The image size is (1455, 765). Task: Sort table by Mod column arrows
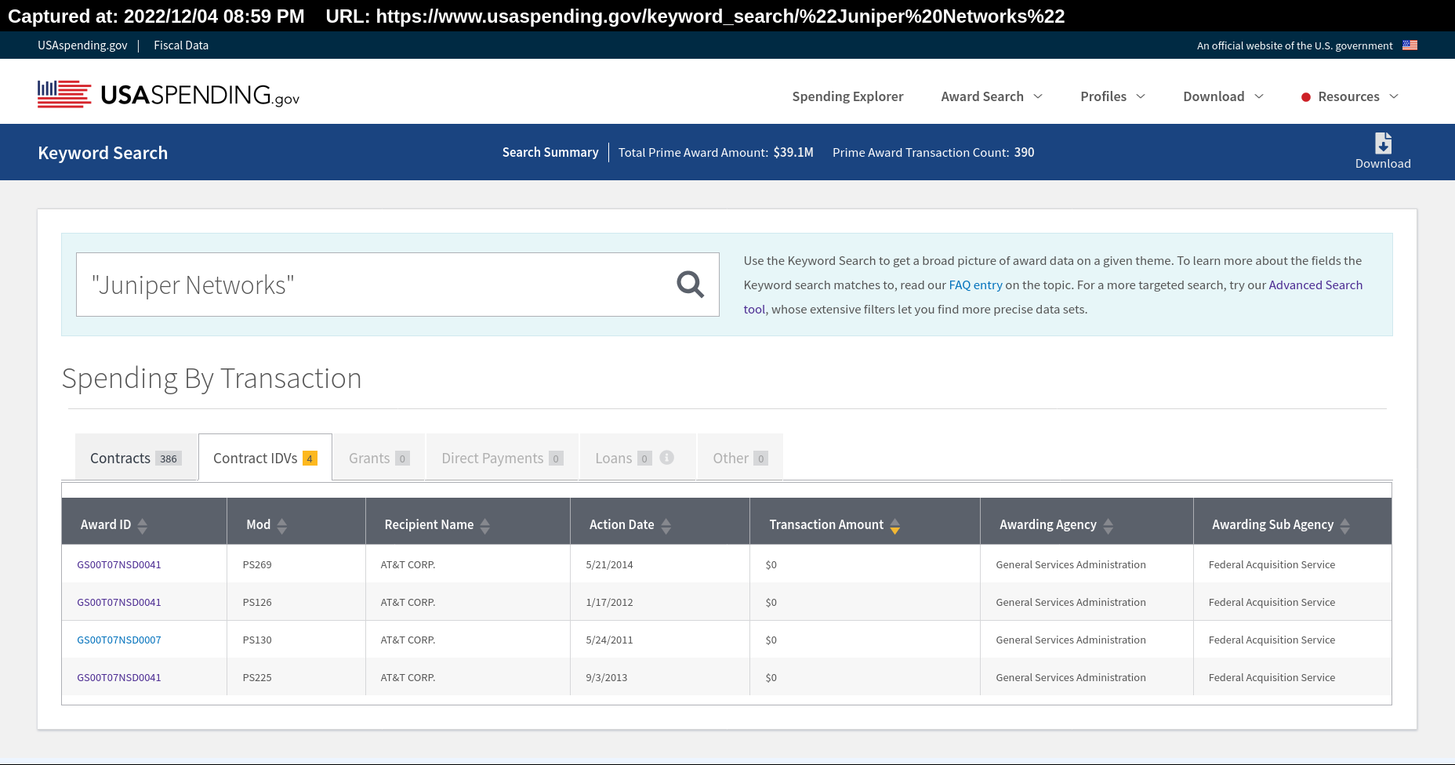pos(282,525)
